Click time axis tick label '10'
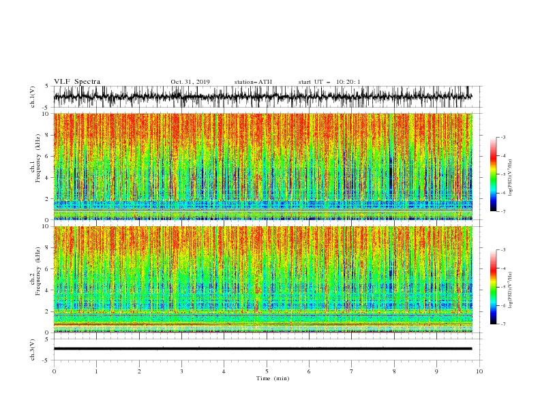Image resolution: width=540 pixels, height=417 pixels. 479,371
